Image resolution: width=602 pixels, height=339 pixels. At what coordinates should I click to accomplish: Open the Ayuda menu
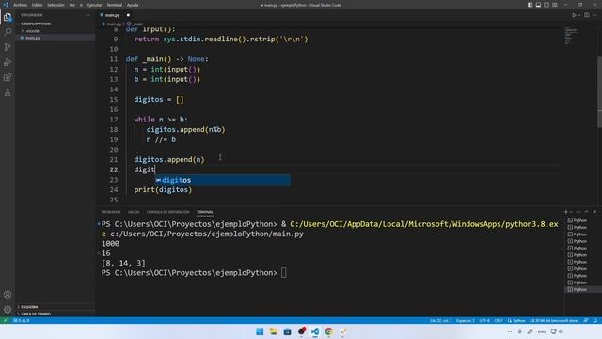(133, 5)
